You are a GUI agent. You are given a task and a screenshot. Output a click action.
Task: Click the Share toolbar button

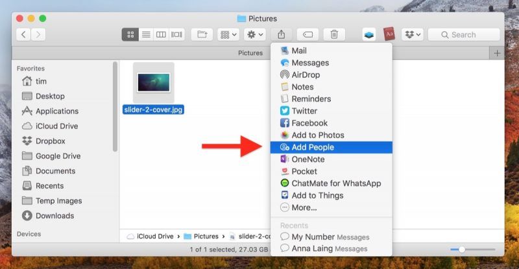tap(281, 34)
